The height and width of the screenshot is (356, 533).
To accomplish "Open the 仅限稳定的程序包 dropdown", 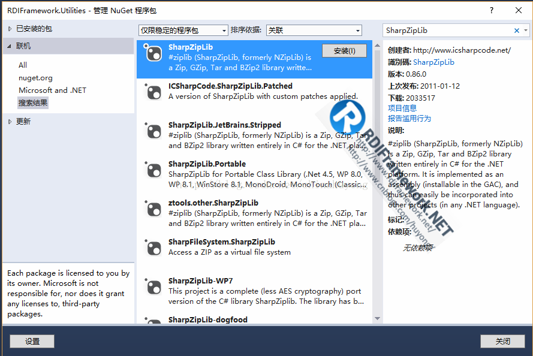I will pos(183,31).
